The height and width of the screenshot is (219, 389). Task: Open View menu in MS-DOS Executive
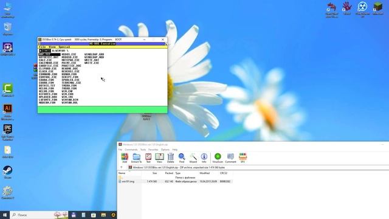click(x=52, y=47)
